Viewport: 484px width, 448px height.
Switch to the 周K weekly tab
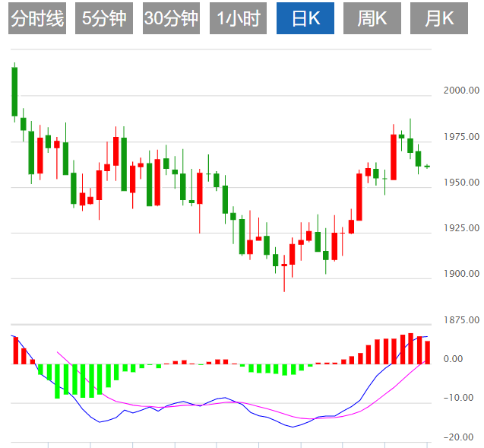(372, 18)
